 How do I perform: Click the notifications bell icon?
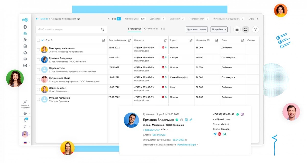(x=25, y=120)
